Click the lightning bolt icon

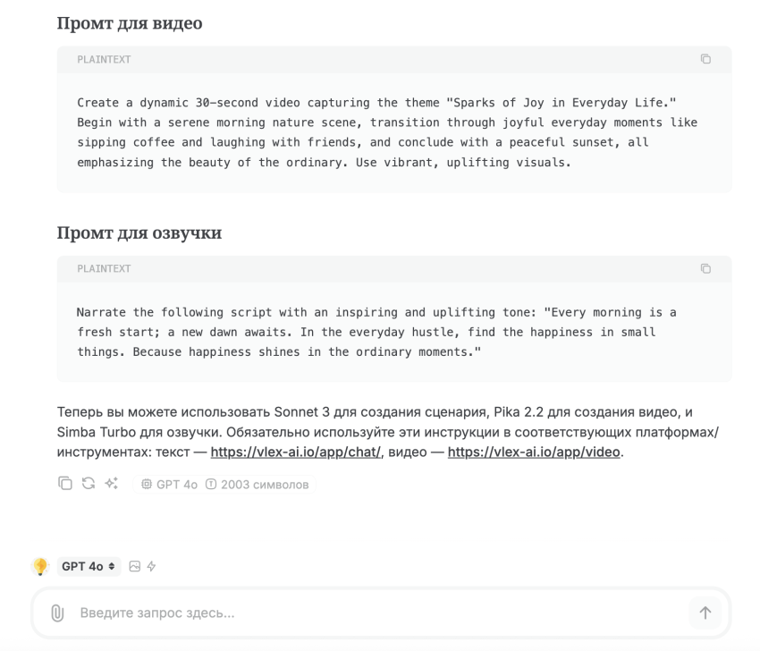(151, 566)
